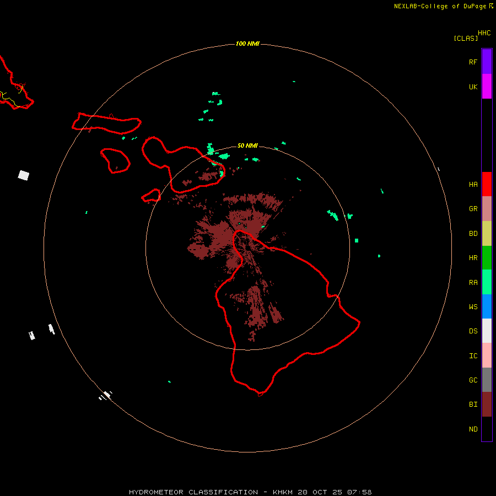Click the DS legend label

(473, 331)
